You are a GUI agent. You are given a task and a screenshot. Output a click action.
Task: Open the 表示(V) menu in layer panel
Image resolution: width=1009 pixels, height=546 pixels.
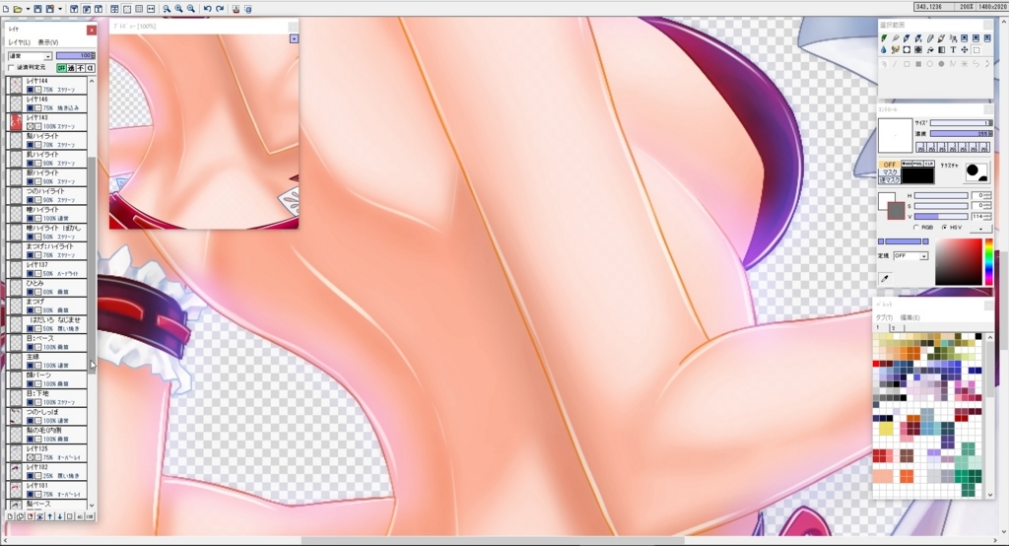pos(47,41)
